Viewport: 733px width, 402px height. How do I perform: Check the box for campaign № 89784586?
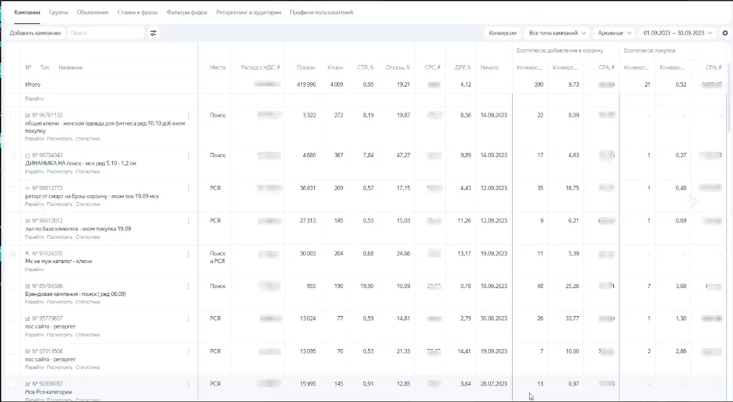point(13,286)
